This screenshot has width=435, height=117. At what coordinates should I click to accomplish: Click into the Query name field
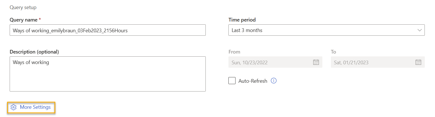tap(108, 30)
